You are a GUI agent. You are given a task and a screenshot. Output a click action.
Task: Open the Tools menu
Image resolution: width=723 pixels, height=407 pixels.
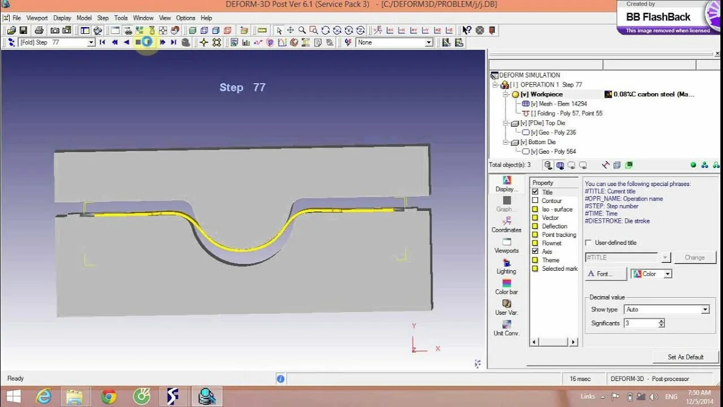pos(121,18)
